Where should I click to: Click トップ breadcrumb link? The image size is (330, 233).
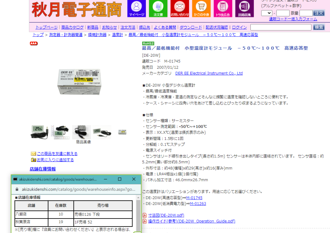[x=38, y=35]
